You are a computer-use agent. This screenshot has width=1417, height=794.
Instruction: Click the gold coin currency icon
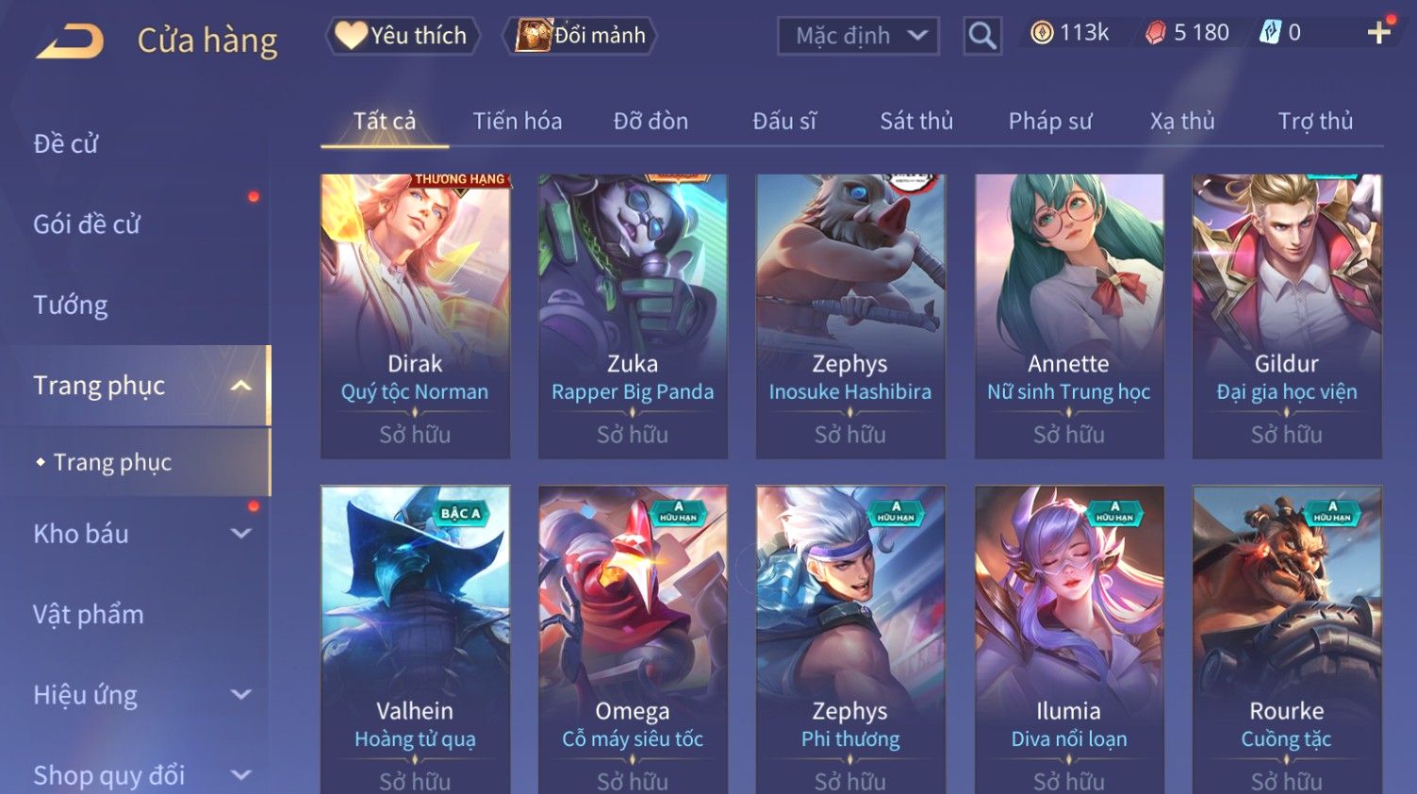point(1042,33)
